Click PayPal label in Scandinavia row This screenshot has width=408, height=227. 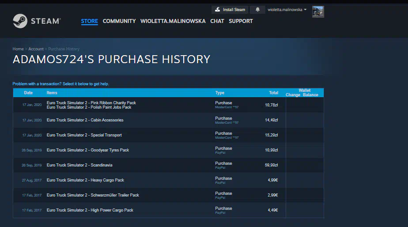point(220,168)
